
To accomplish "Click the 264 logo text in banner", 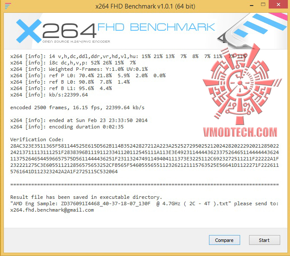I will click(x=70, y=31).
